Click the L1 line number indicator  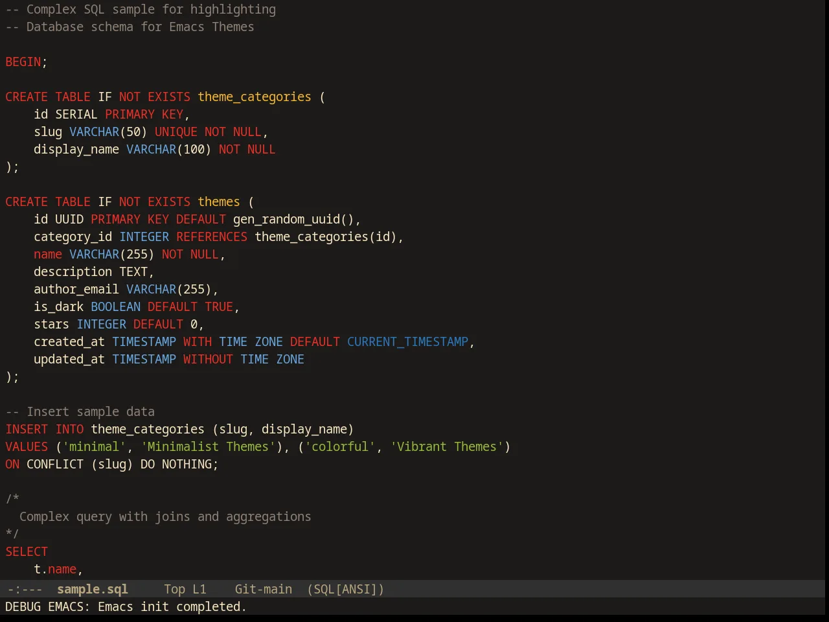point(199,589)
